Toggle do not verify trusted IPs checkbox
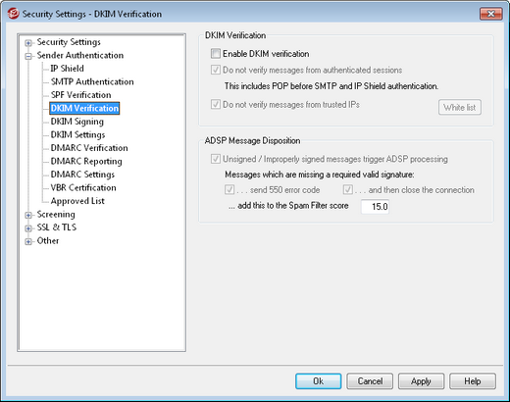 pyautogui.click(x=216, y=104)
